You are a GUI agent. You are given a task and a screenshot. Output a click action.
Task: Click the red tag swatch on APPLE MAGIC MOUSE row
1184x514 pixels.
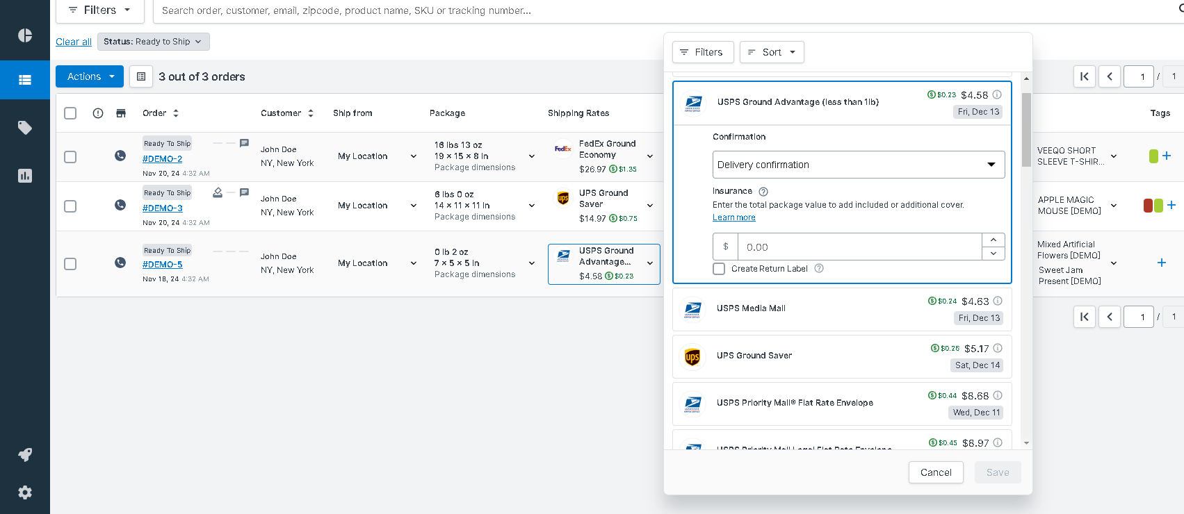tap(1148, 205)
